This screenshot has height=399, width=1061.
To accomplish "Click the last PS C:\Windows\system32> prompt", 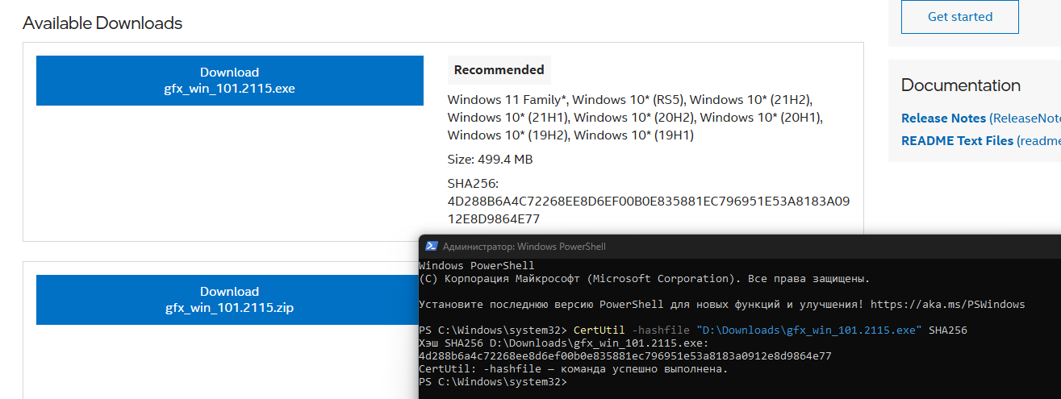I will click(493, 382).
